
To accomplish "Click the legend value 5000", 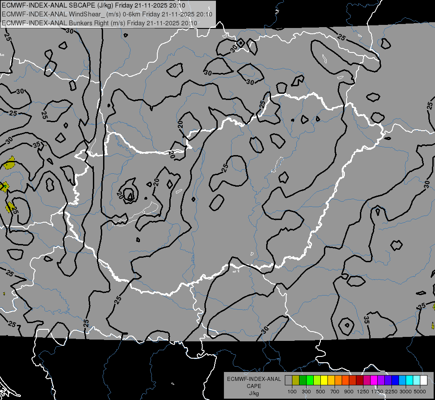I will tap(420, 392).
